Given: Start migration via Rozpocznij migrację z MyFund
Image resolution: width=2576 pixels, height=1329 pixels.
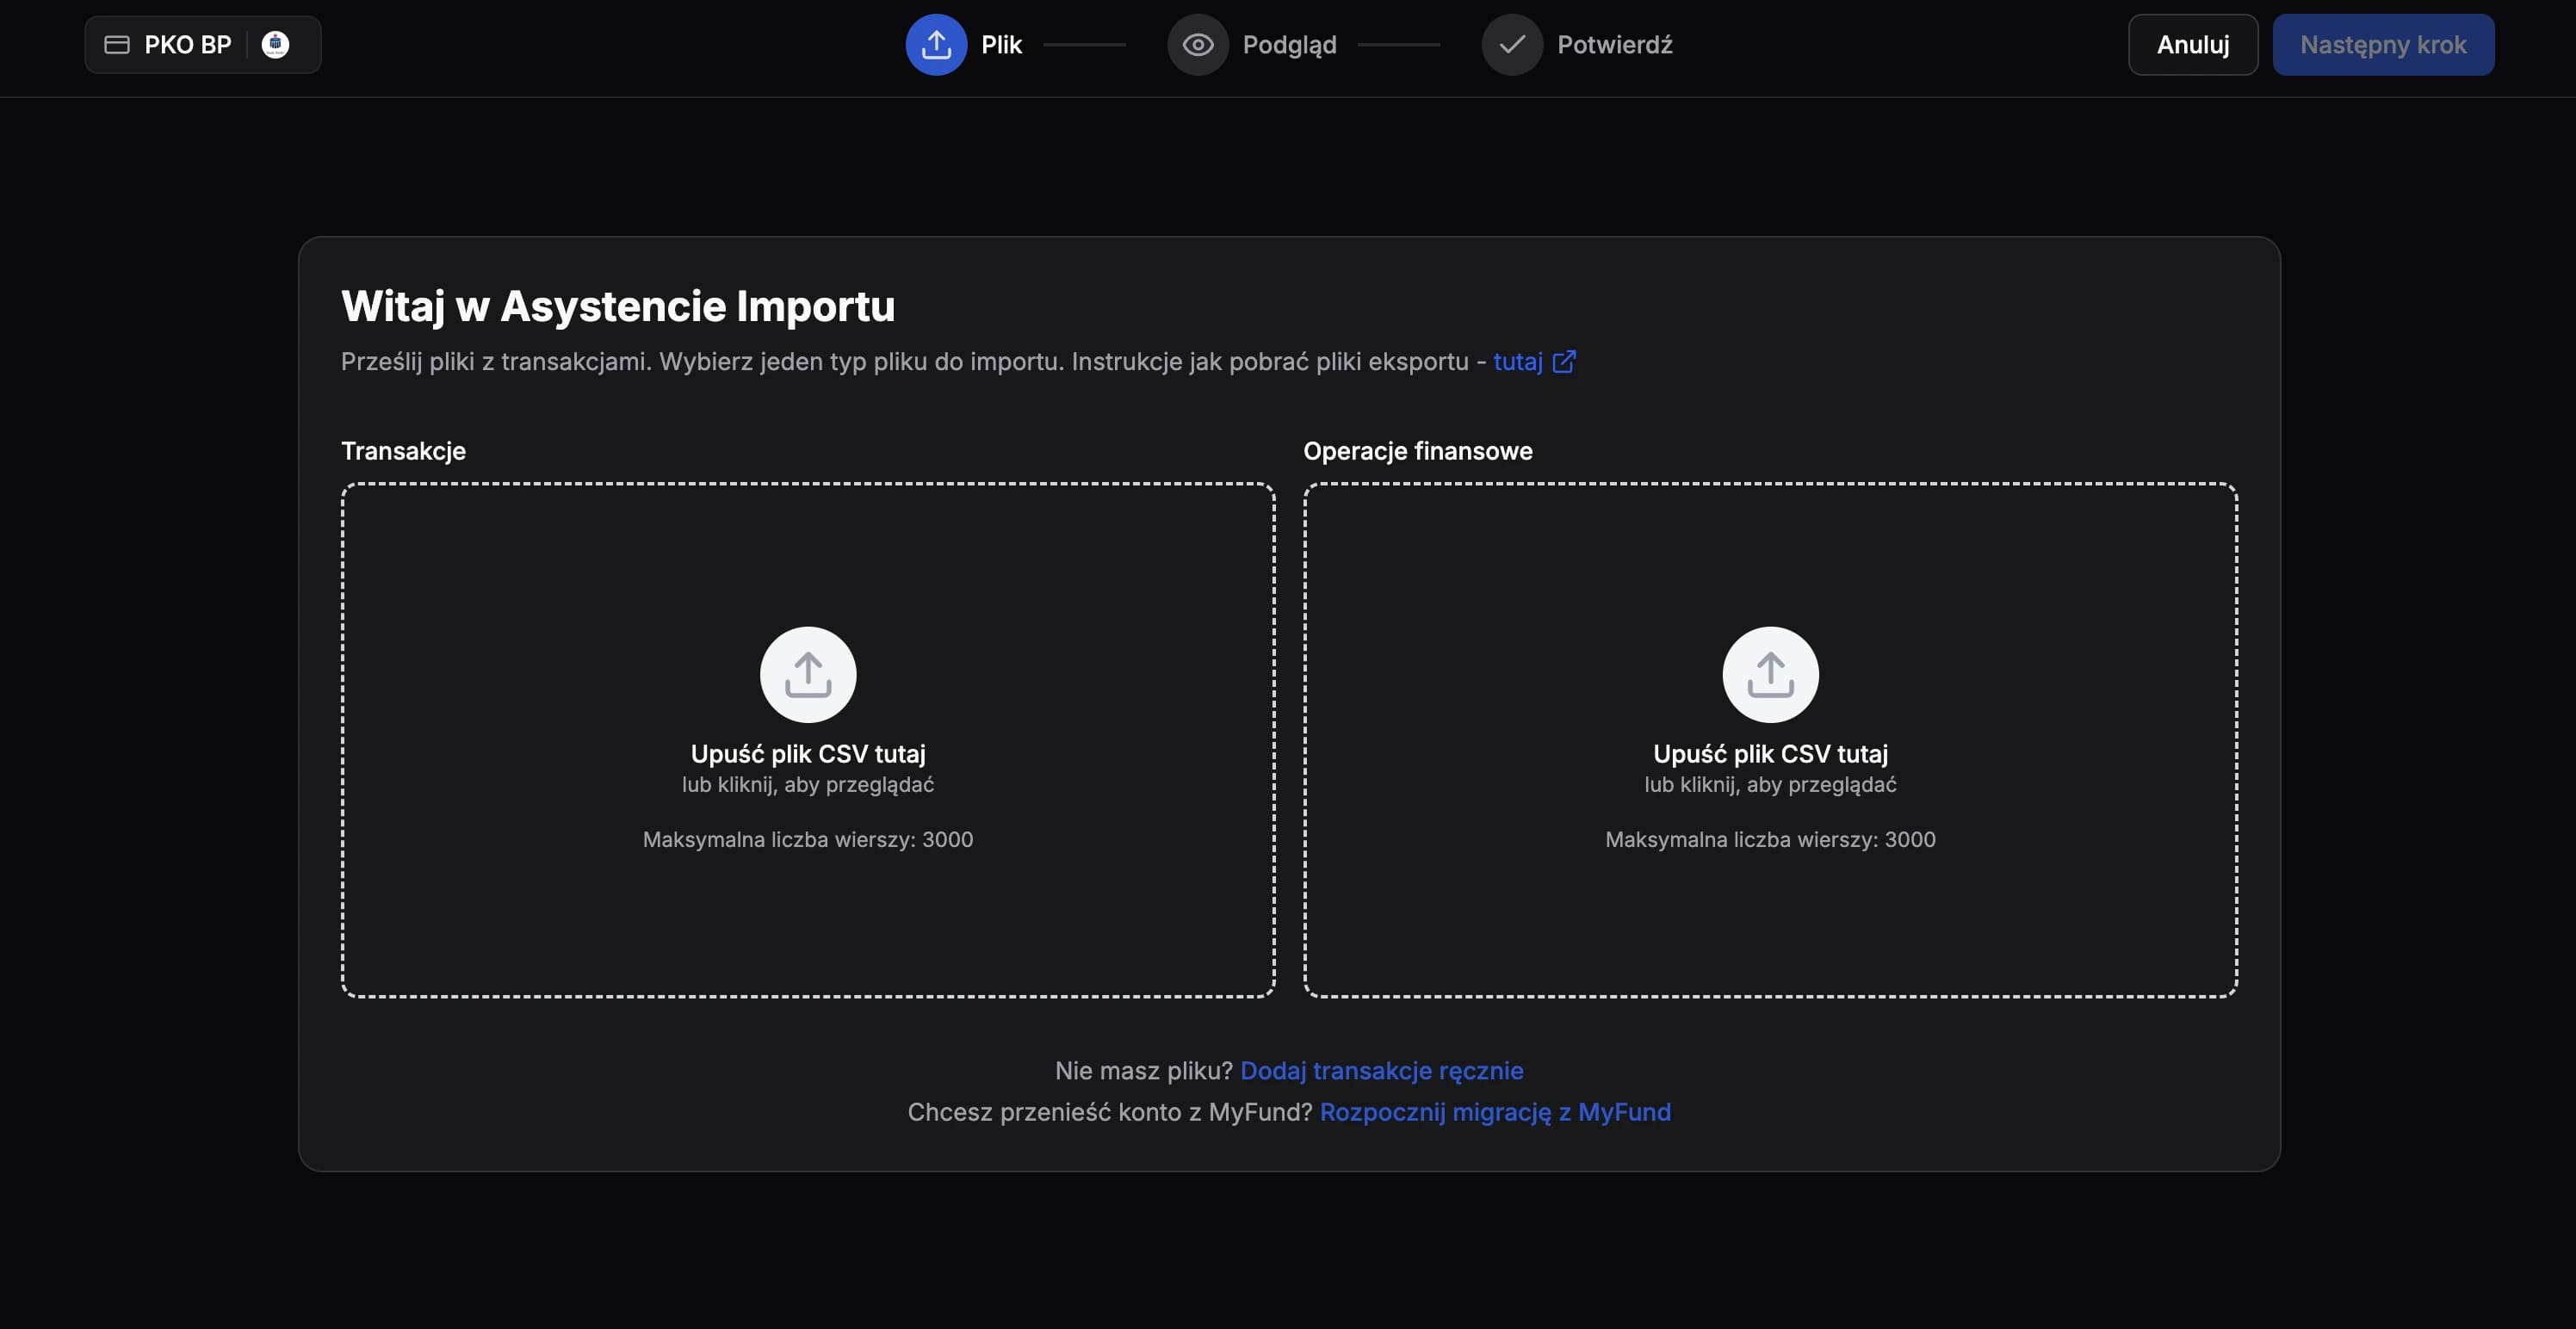Looking at the screenshot, I should [x=1496, y=1112].
